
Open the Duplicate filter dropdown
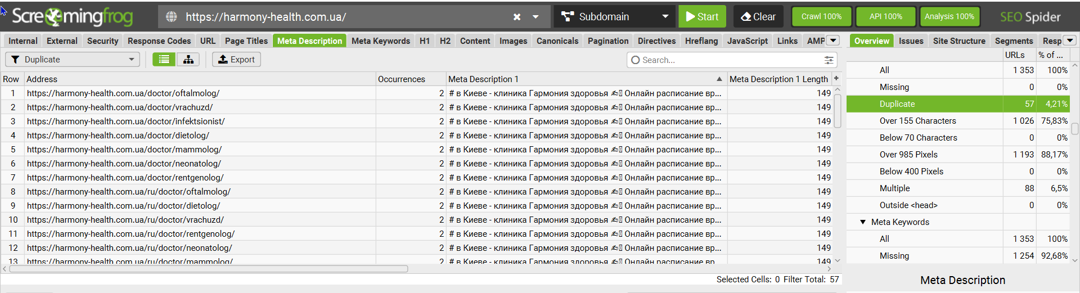[x=73, y=60]
